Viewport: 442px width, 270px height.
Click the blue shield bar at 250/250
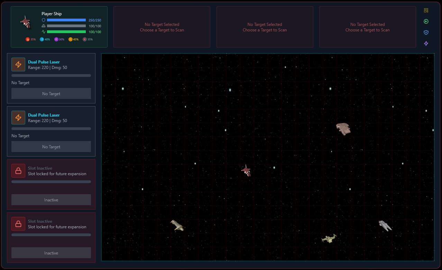coord(66,20)
